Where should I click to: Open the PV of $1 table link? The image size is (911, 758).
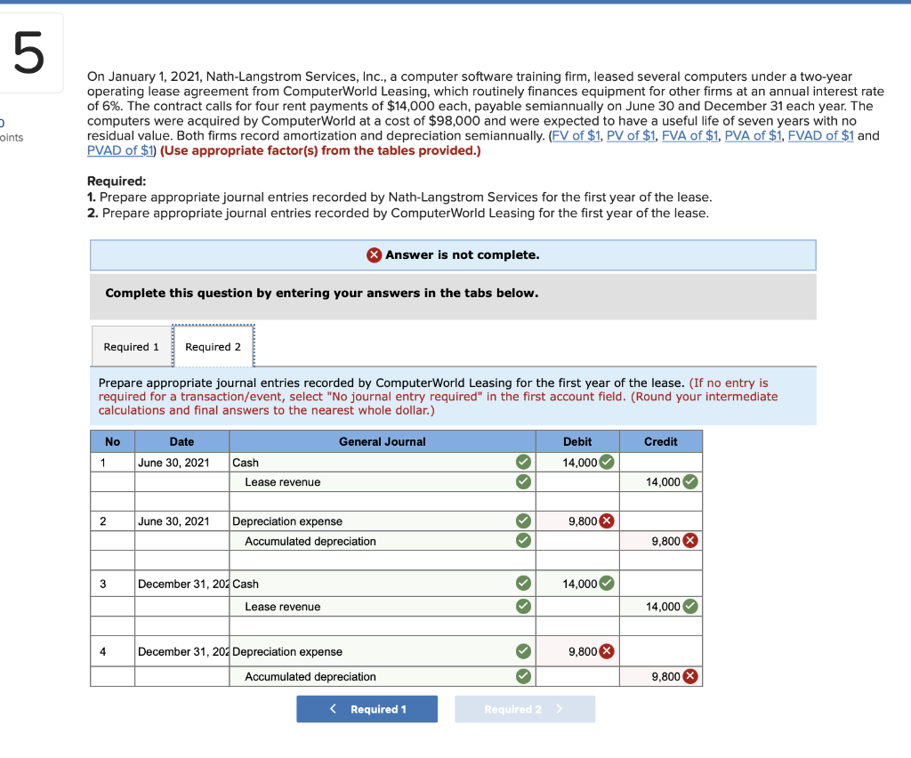(631, 136)
